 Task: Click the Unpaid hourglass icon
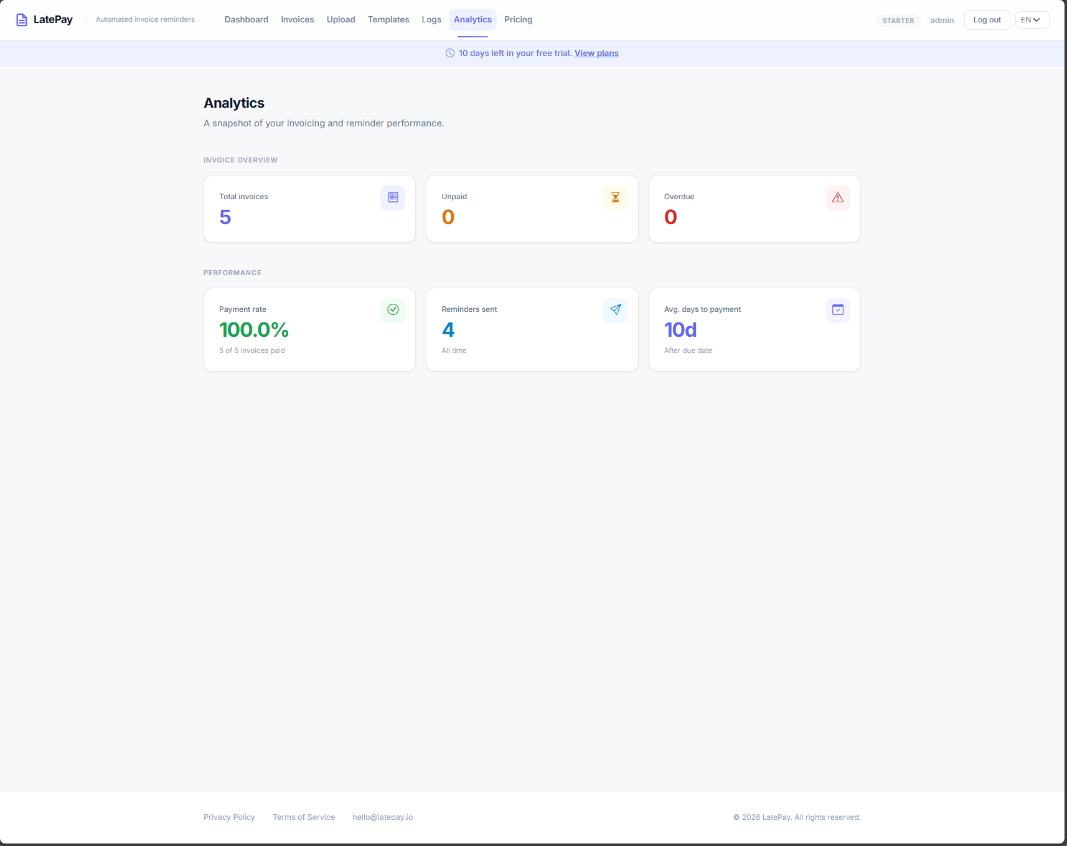point(615,197)
